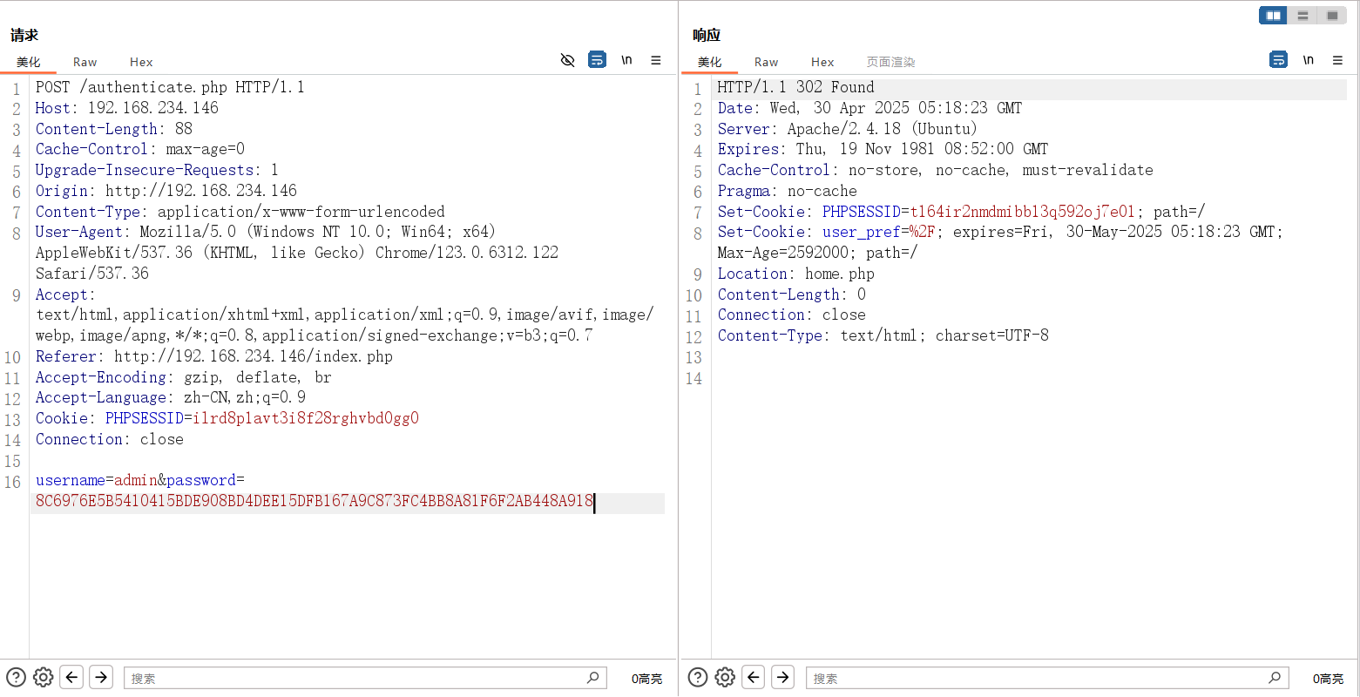Click the Location: home.php header
Screen dimensions: 1360x697
coord(795,274)
